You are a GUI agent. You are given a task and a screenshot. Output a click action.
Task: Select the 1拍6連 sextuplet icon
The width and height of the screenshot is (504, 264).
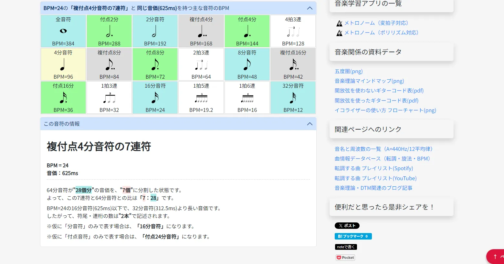pos(247,98)
